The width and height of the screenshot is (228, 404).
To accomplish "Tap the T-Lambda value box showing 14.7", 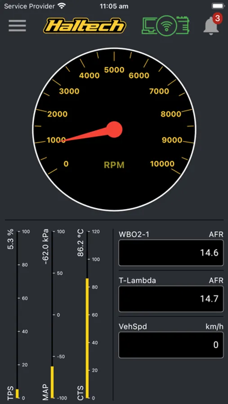I will pos(171,299).
